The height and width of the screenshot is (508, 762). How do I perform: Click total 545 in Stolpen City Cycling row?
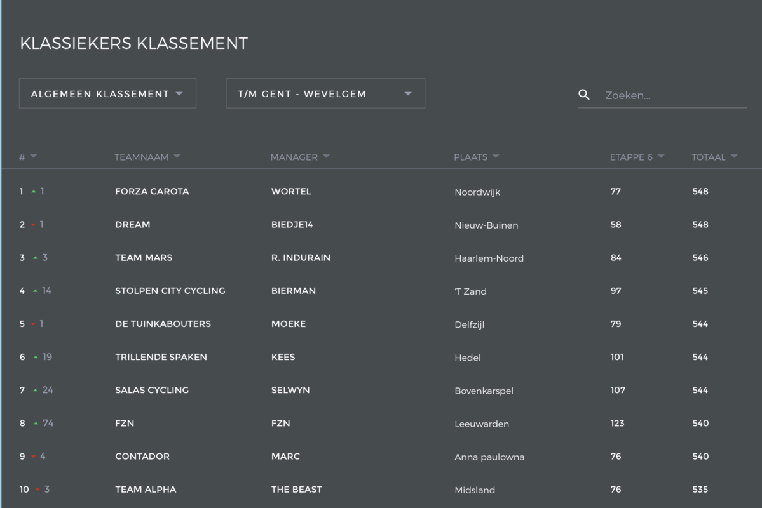[x=700, y=290]
